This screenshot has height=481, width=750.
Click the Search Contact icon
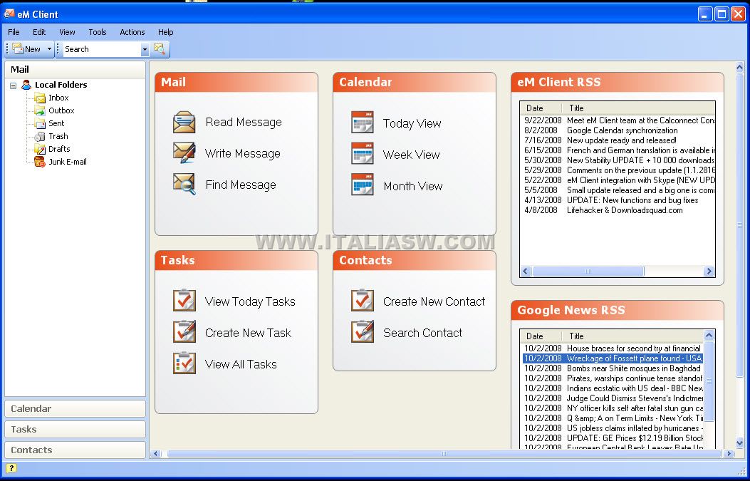pos(362,331)
